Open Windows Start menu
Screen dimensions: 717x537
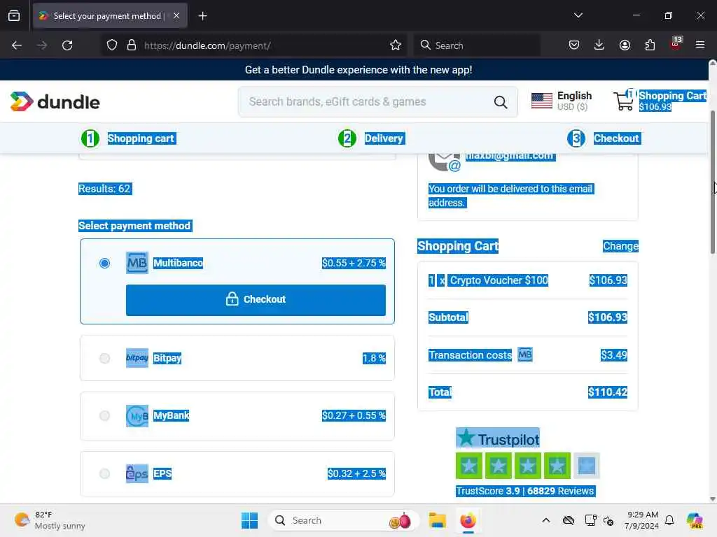(250, 520)
